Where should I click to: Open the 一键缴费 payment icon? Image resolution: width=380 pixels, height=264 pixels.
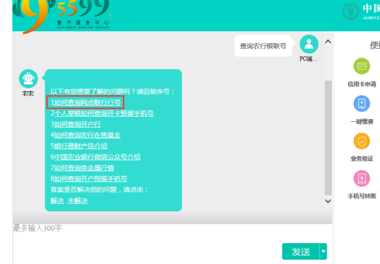(x=362, y=103)
